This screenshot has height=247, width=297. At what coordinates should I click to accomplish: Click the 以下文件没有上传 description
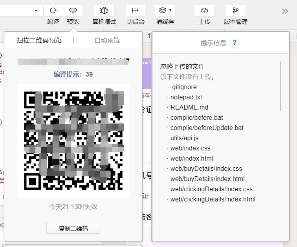click(x=187, y=77)
